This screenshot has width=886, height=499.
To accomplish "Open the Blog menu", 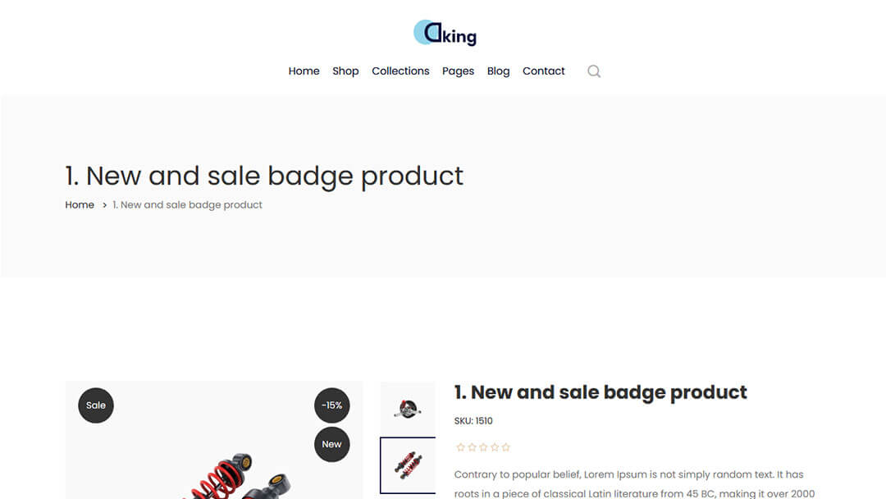I will pos(499,71).
